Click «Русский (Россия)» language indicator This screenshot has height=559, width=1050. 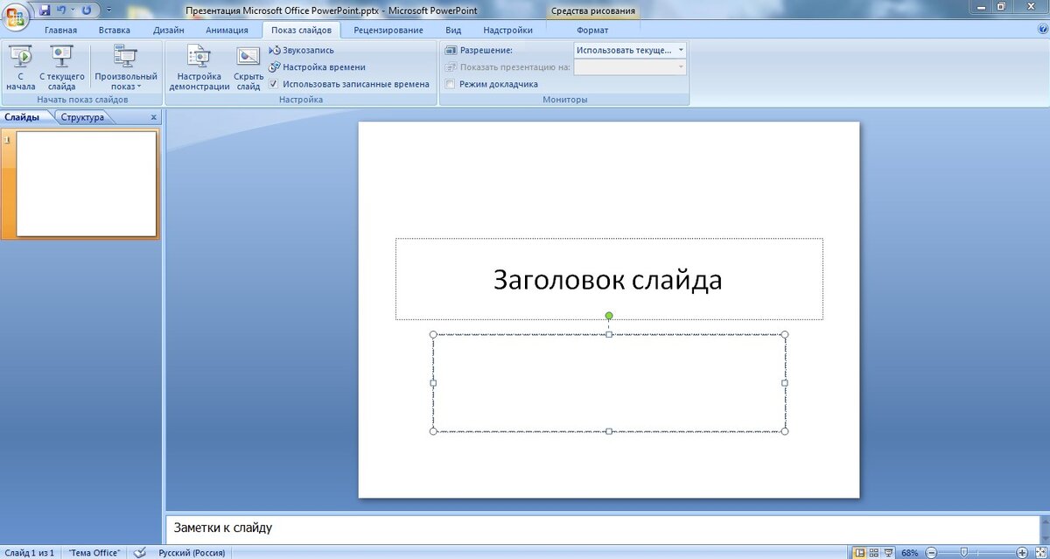(x=192, y=552)
